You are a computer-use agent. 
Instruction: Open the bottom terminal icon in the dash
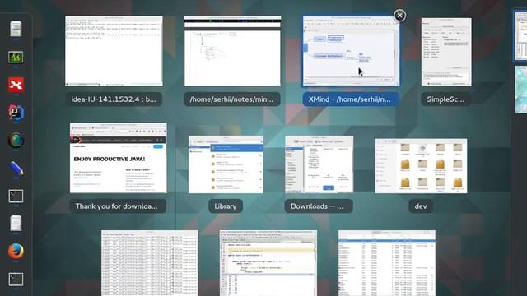pyautogui.click(x=16, y=280)
